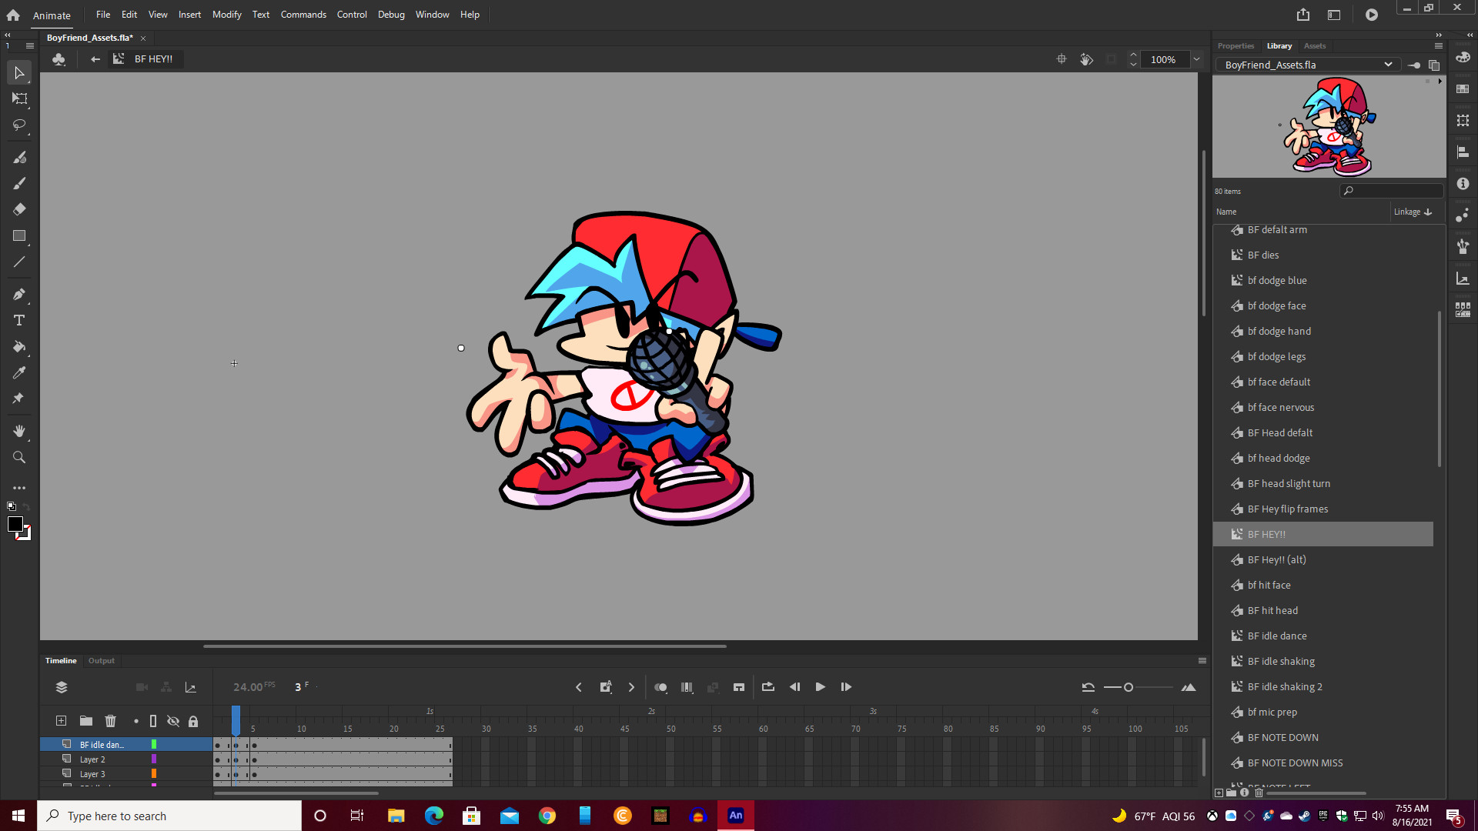The image size is (1478, 831).
Task: Toggle Edit Multiple Frames button
Action: [687, 687]
